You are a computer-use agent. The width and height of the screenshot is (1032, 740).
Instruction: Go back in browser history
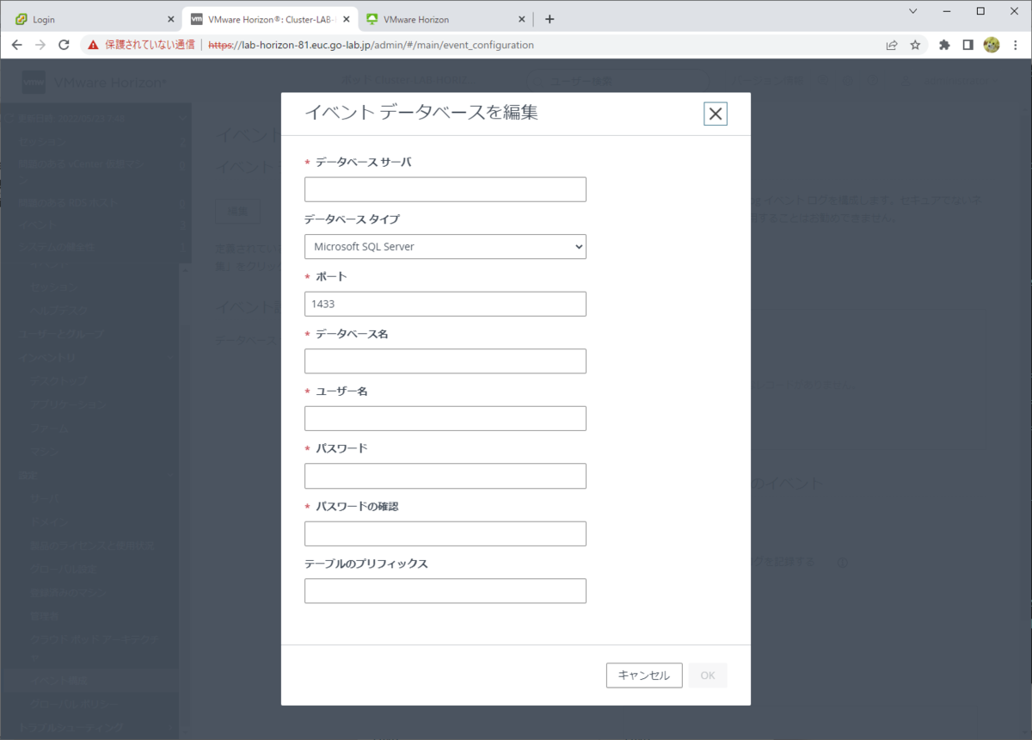pos(16,45)
